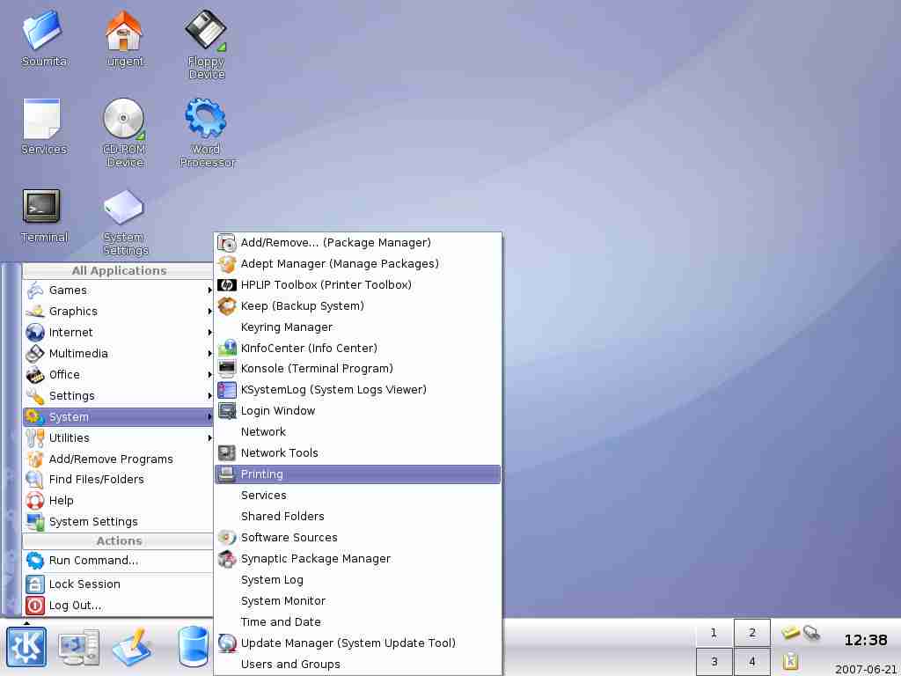
Task: Expand the System submenu
Action: 119,416
